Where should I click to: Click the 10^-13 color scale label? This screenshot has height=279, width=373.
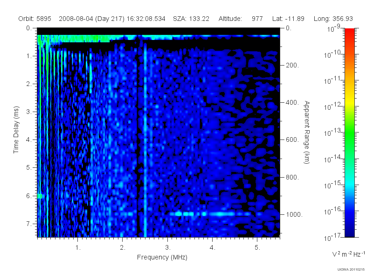click(x=332, y=133)
